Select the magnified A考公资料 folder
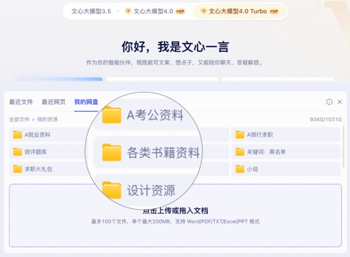The height and width of the screenshot is (257, 350). tap(143, 115)
